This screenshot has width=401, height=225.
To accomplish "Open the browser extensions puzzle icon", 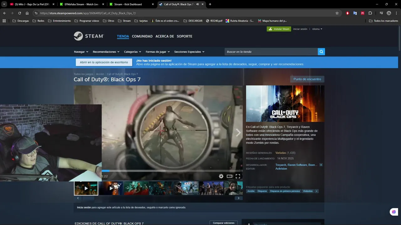I will pos(370,13).
